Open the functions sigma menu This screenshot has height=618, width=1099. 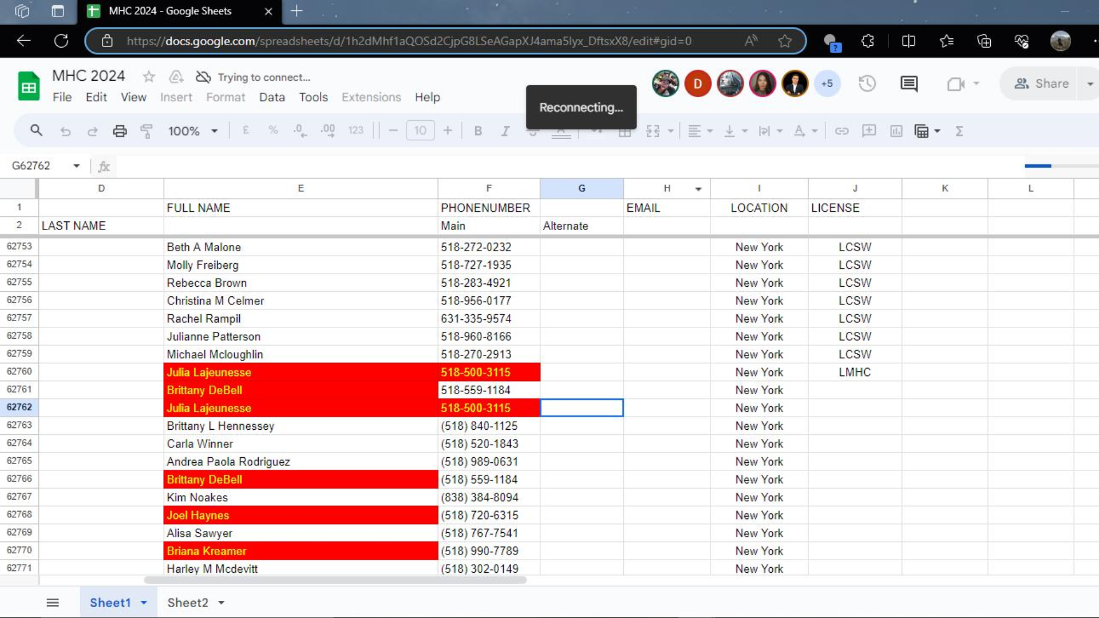tap(959, 131)
